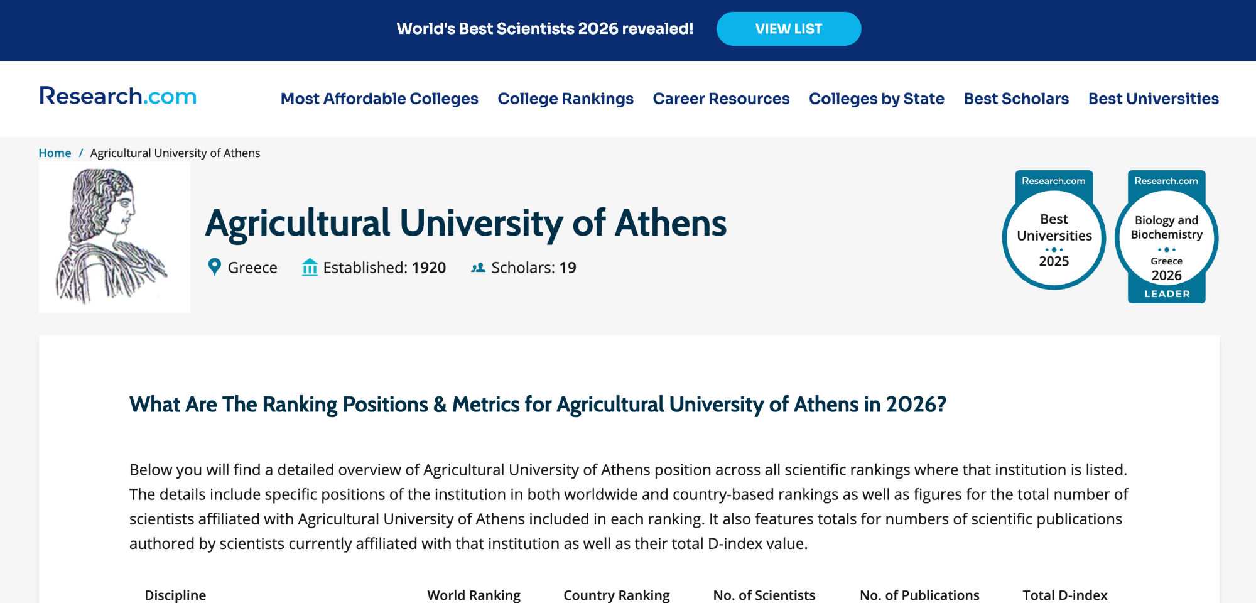Open the Best Universities 2025 badge
The width and height of the screenshot is (1256, 603).
(1054, 231)
